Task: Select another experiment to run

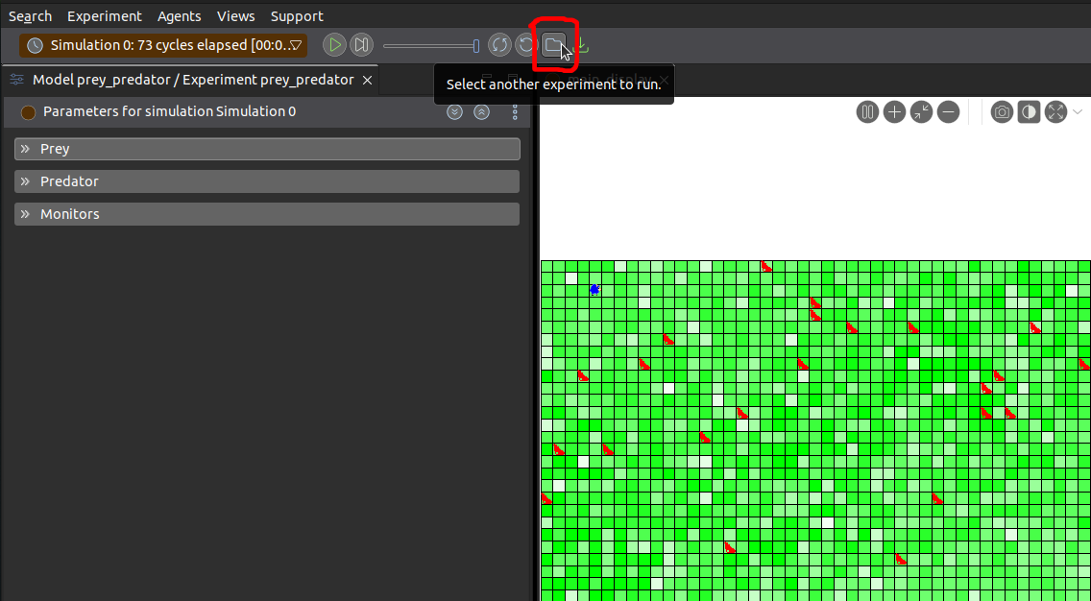Action: (x=554, y=45)
